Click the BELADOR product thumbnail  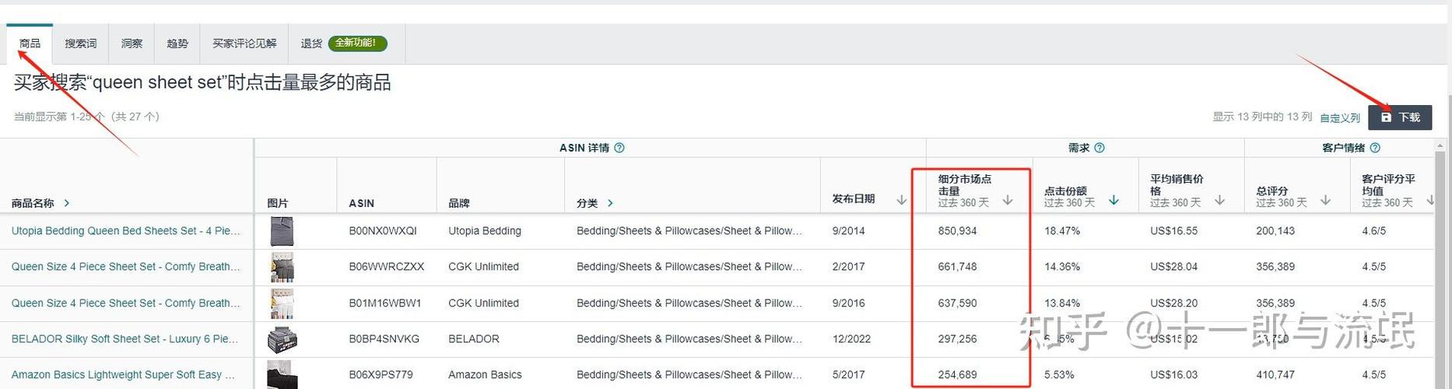click(x=282, y=339)
